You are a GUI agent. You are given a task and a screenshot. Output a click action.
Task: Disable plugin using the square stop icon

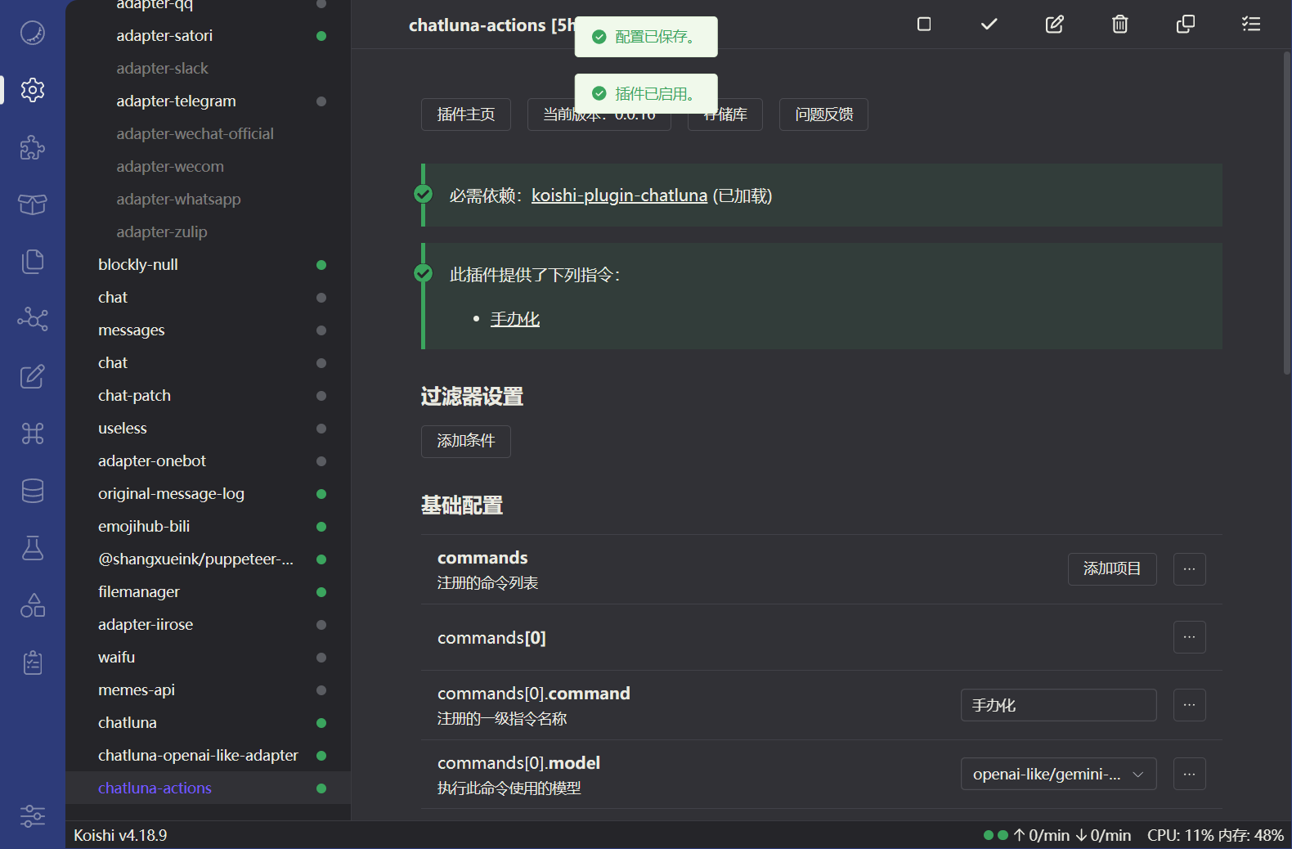tap(924, 25)
